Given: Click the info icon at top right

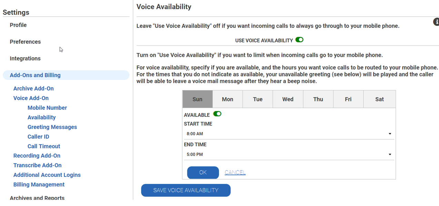Looking at the screenshot, I should pos(436,22).
